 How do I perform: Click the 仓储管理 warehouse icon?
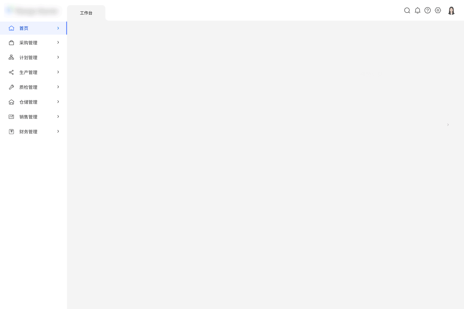(x=11, y=102)
